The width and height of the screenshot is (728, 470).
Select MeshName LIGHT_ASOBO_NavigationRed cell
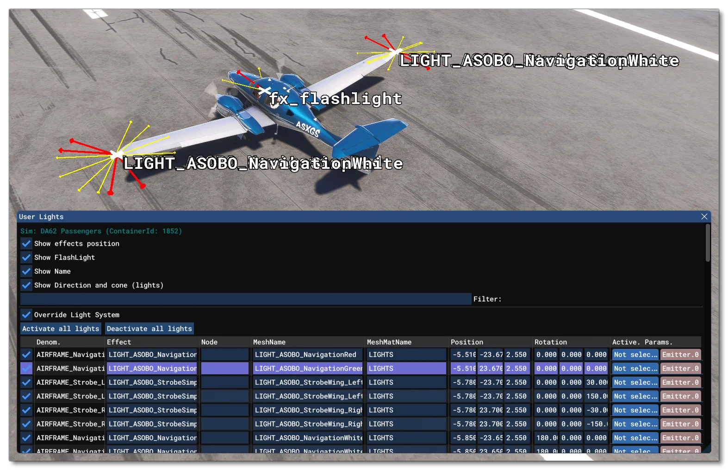(308, 354)
